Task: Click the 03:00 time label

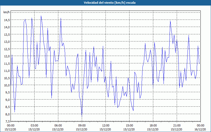Action: (34, 126)
